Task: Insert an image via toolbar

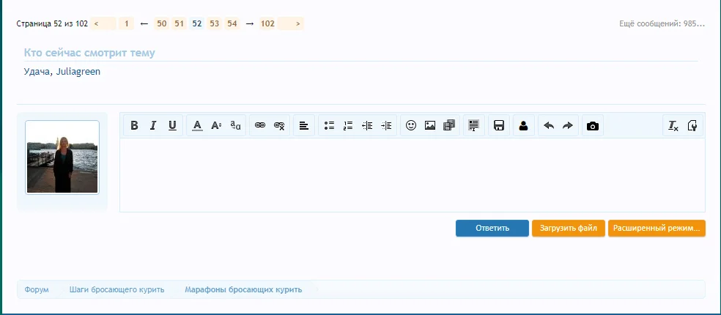Action: pyautogui.click(x=430, y=125)
